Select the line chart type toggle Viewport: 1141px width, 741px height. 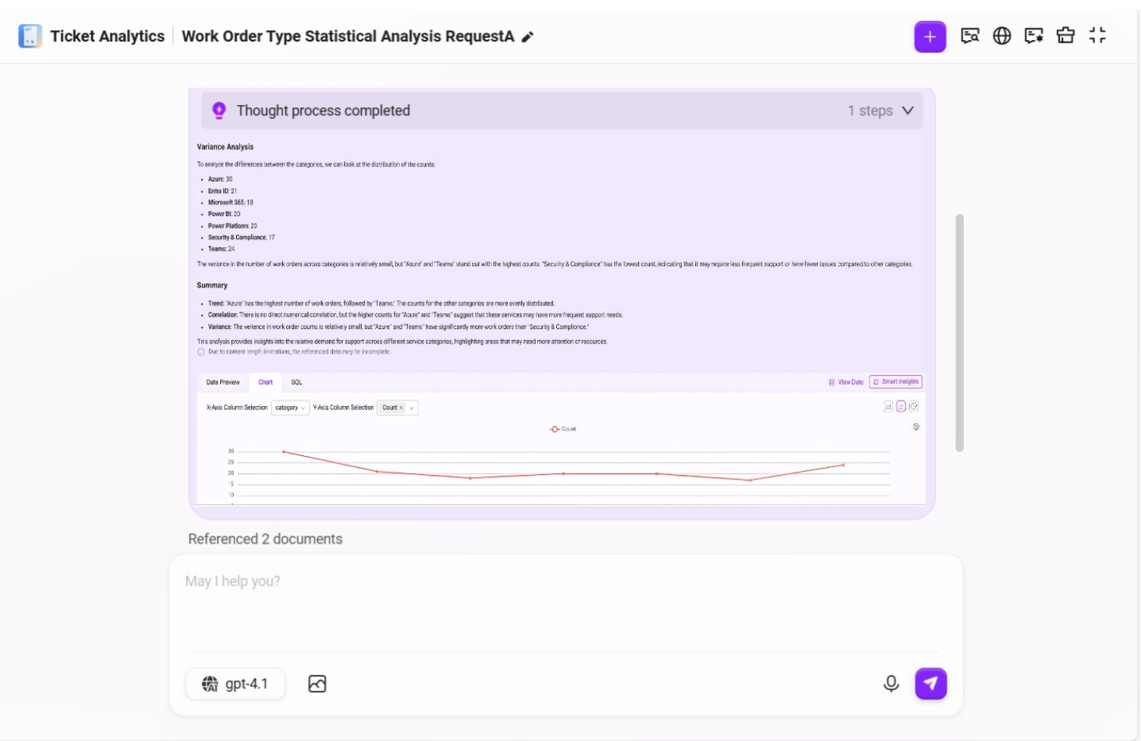point(901,407)
